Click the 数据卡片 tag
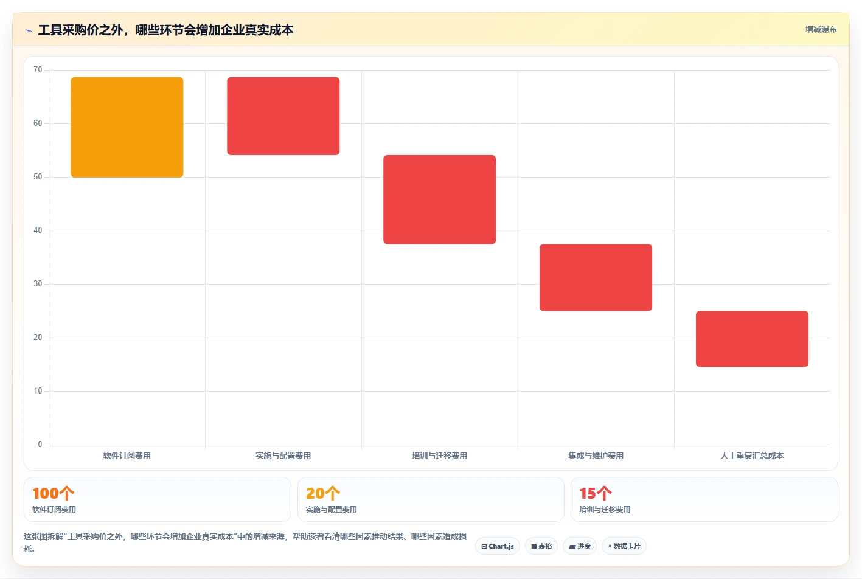Screen dimensions: 862x579 pos(624,546)
